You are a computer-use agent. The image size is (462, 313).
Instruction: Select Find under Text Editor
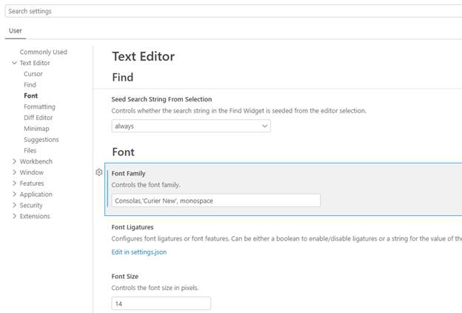tap(30, 85)
